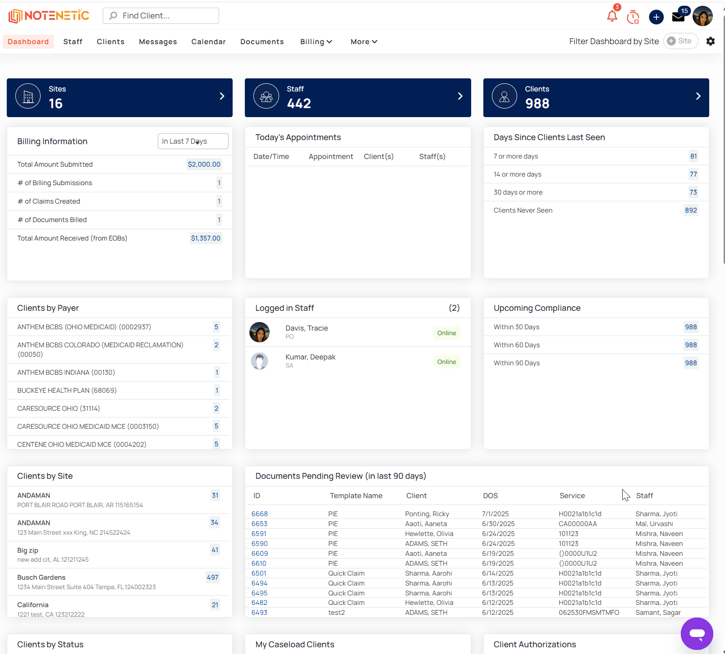Click the blue plus add icon
This screenshot has width=725, height=654.
(x=656, y=17)
